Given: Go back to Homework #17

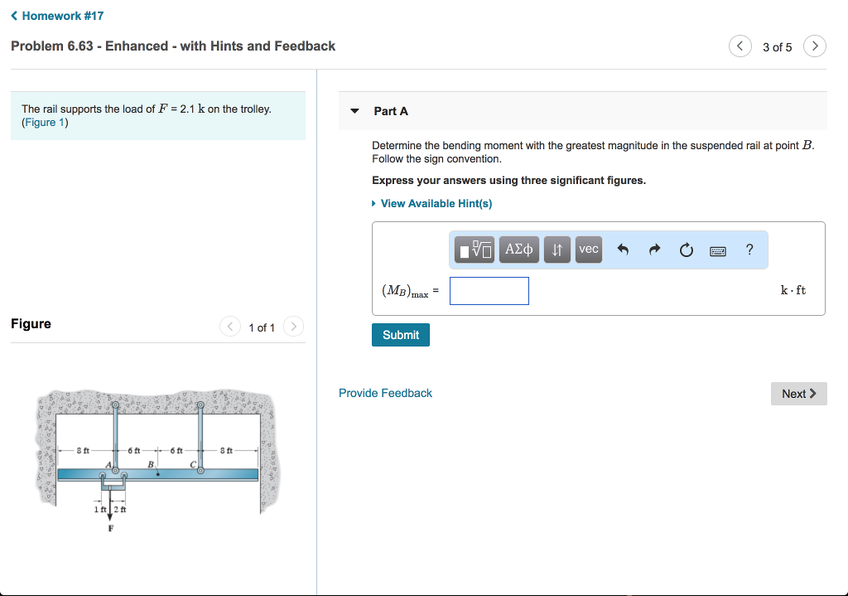Looking at the screenshot, I should [57, 16].
